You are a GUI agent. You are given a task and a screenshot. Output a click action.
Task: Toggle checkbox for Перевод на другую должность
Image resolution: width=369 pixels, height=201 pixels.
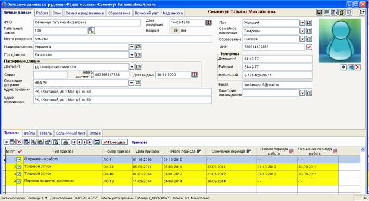(19, 181)
